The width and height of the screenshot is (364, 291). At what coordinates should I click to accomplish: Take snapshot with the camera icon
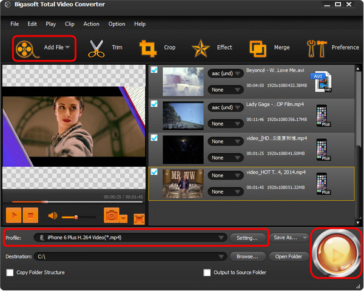coord(112,215)
